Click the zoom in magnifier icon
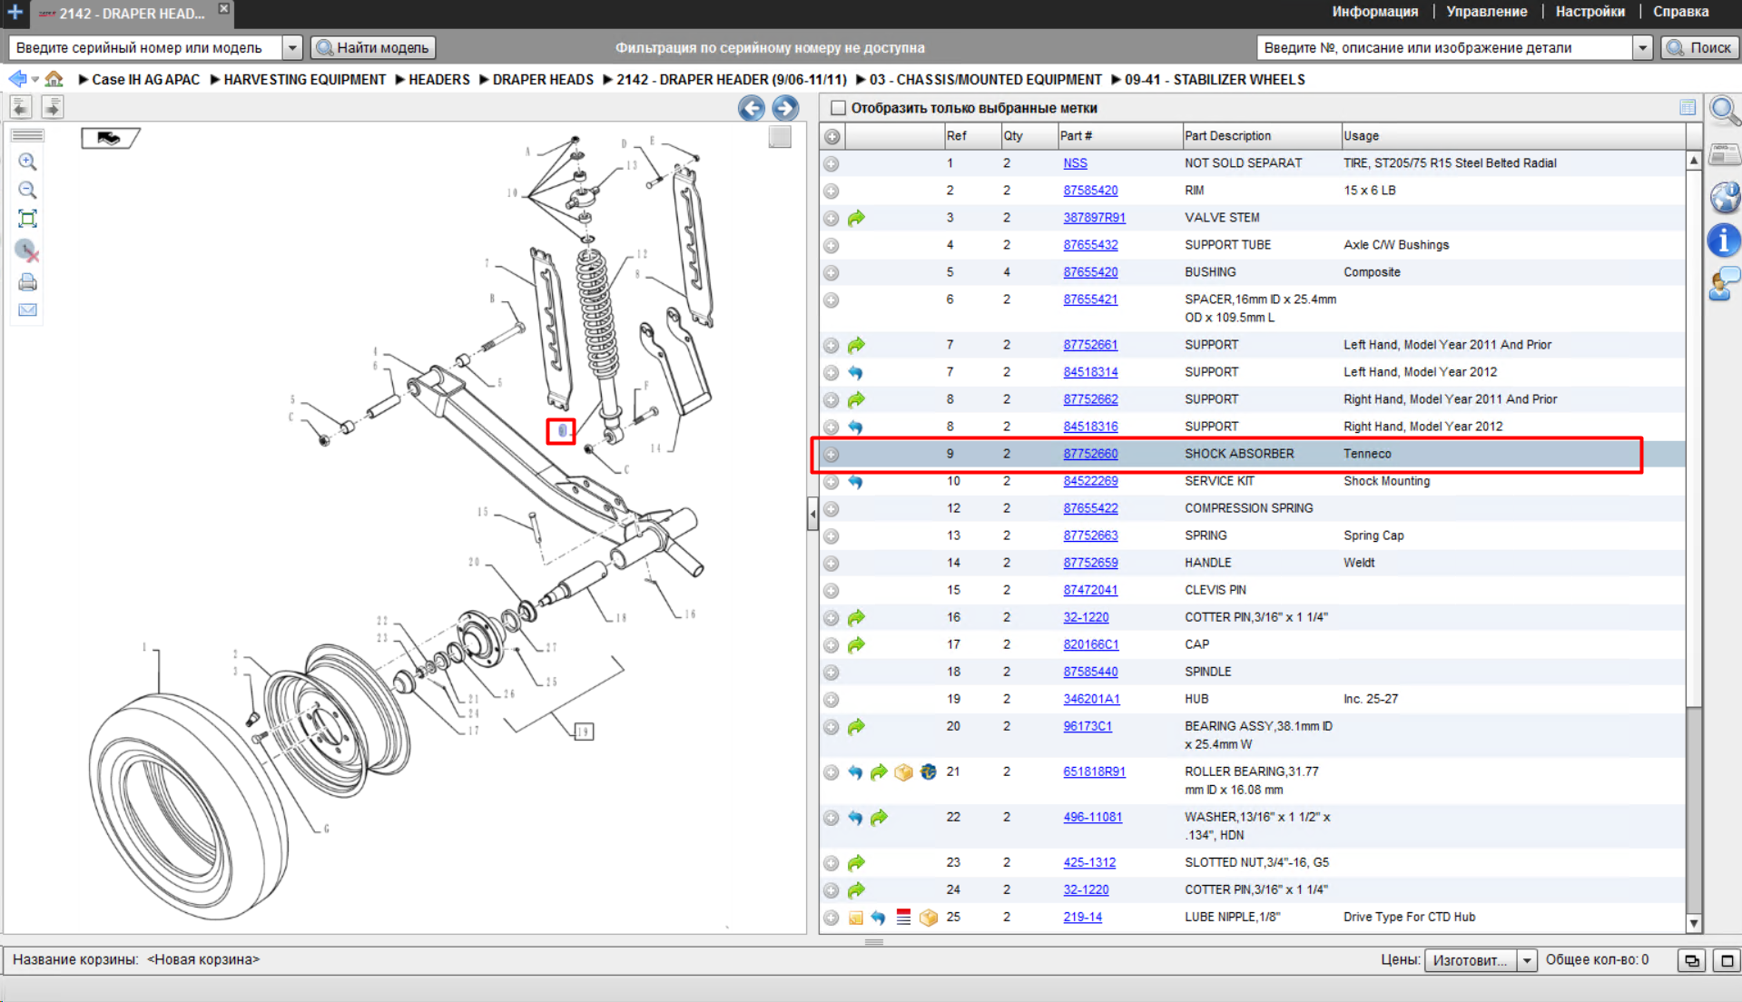Viewport: 1742px width, 1002px height. (x=27, y=162)
